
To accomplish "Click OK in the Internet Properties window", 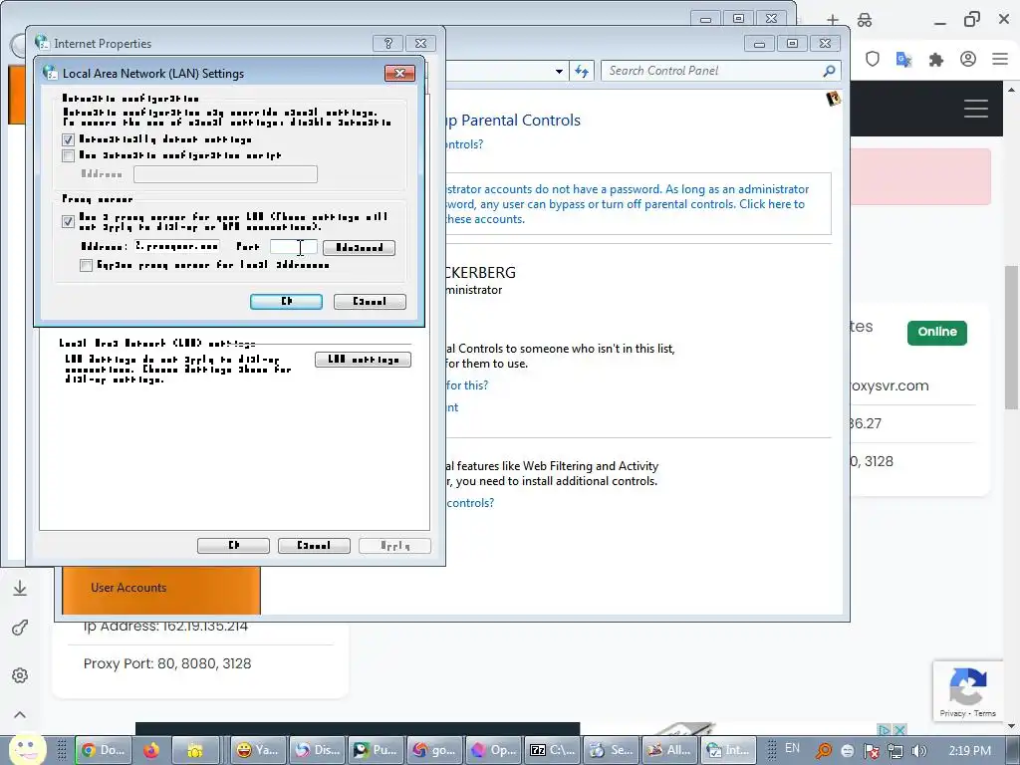I will click(233, 546).
